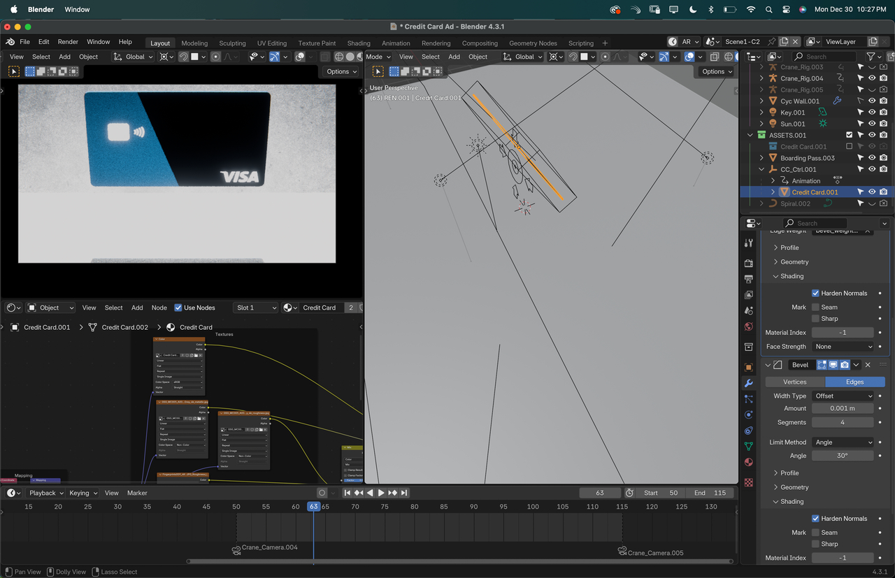The width and height of the screenshot is (895, 578).
Task: Open the Render menu
Action: [68, 42]
